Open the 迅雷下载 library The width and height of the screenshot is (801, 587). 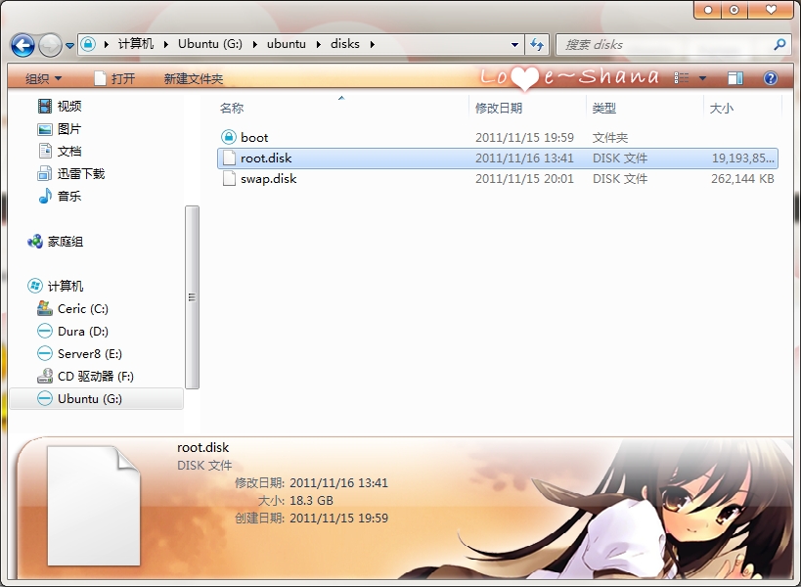click(x=81, y=174)
